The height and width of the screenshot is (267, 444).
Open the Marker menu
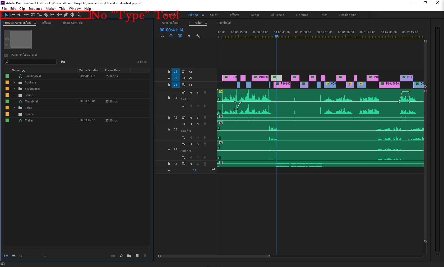50,8
